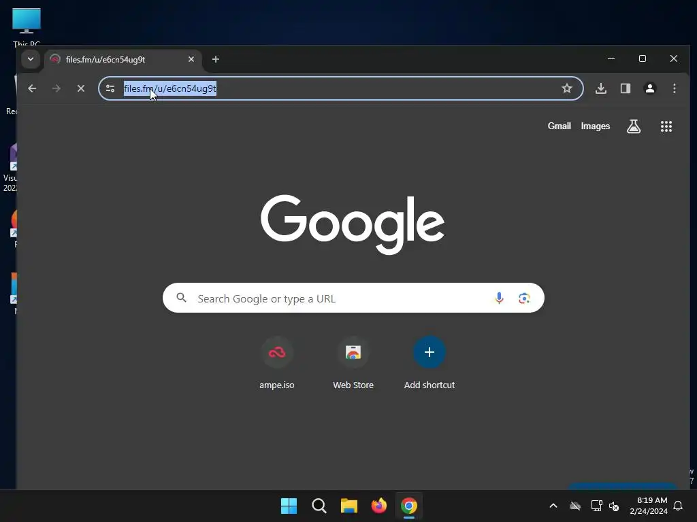Click the address bar URL text
Image resolution: width=697 pixels, height=522 pixels.
point(169,88)
